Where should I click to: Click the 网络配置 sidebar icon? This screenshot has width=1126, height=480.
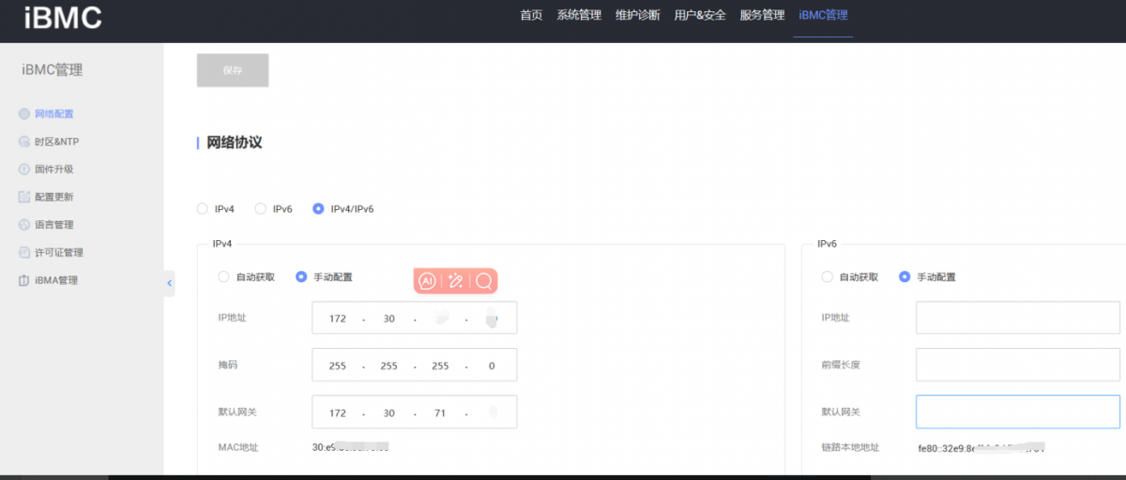(x=24, y=114)
